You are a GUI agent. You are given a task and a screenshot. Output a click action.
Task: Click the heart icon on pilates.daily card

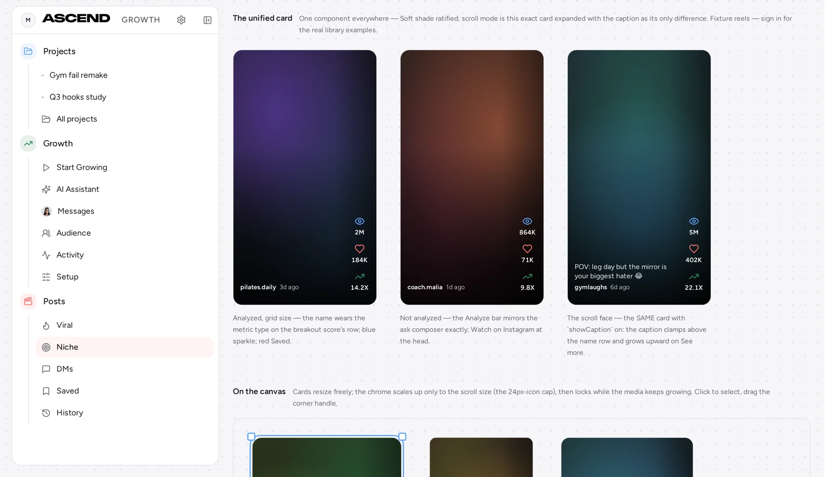click(360, 249)
